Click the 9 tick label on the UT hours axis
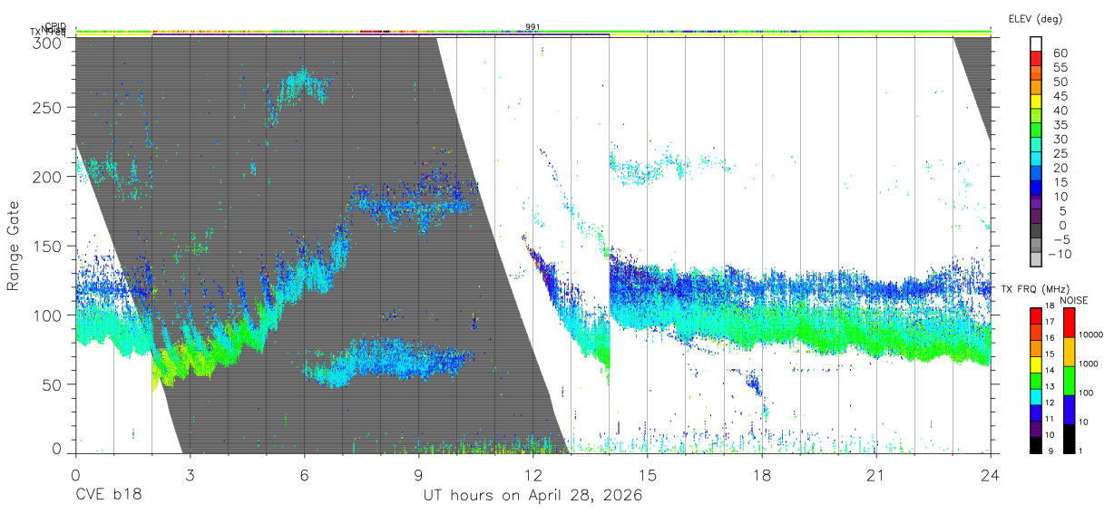Image resolution: width=1114 pixels, height=514 pixels. pyautogui.click(x=418, y=475)
